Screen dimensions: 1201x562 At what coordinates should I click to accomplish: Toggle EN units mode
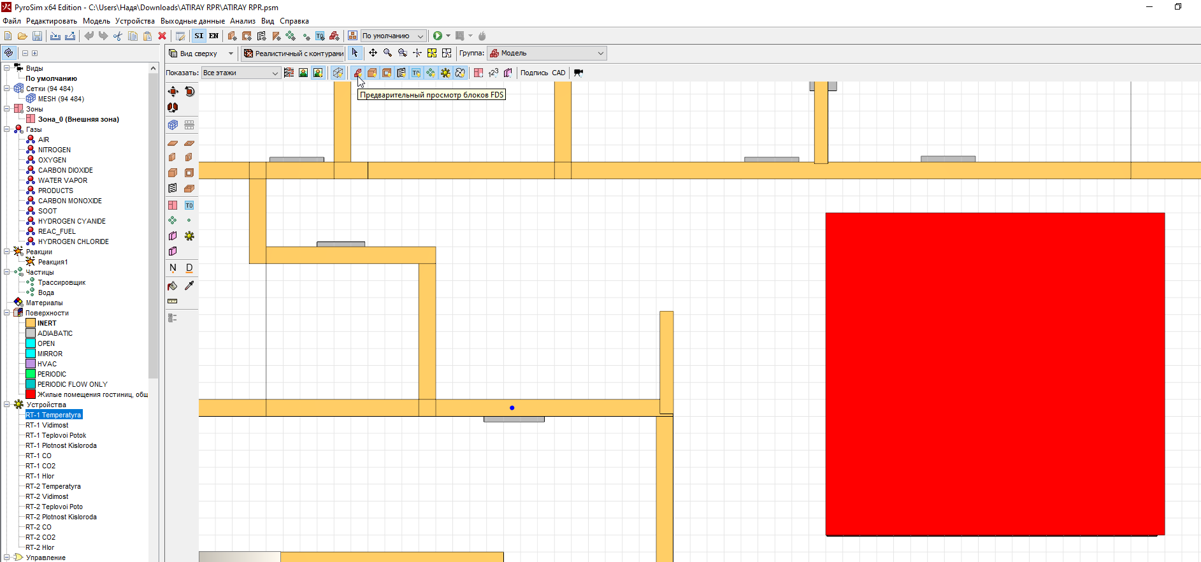point(213,36)
